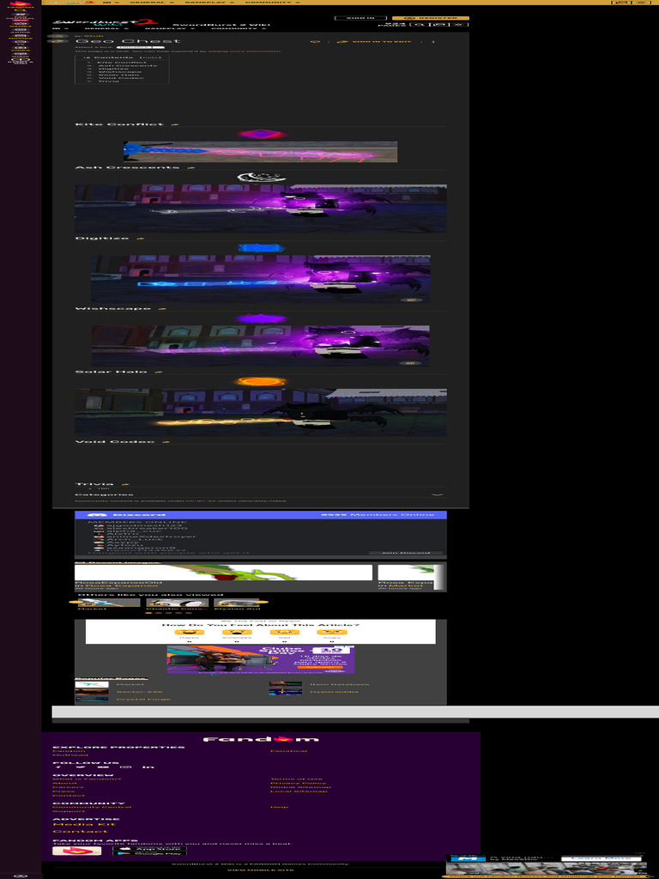Viewport: 659px width, 879px height.
Task: Open the talk icon beside the Geo Chest title
Action: click(316, 41)
